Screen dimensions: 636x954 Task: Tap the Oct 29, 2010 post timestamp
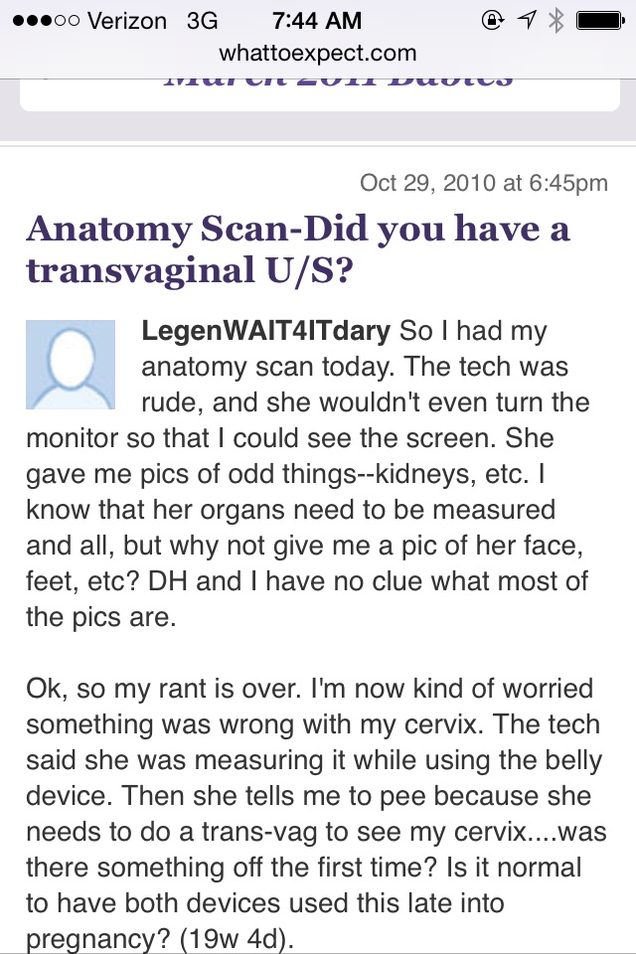(x=483, y=182)
